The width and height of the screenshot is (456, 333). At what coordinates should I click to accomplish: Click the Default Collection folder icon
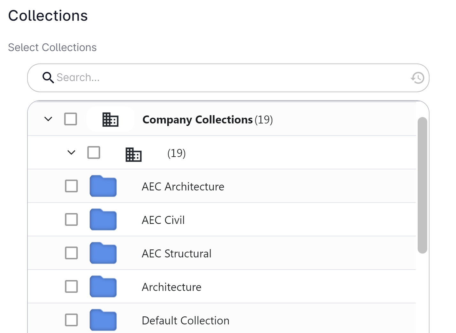click(103, 320)
